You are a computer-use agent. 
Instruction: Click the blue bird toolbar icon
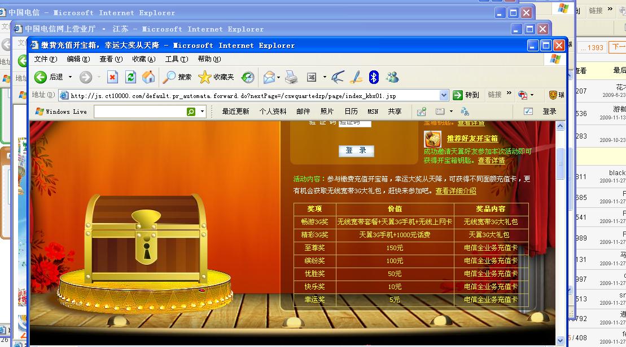point(338,77)
